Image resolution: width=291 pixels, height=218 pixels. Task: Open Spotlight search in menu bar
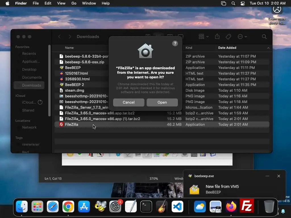233,3
